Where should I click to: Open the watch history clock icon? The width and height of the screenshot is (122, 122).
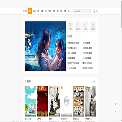pos(94,11)
